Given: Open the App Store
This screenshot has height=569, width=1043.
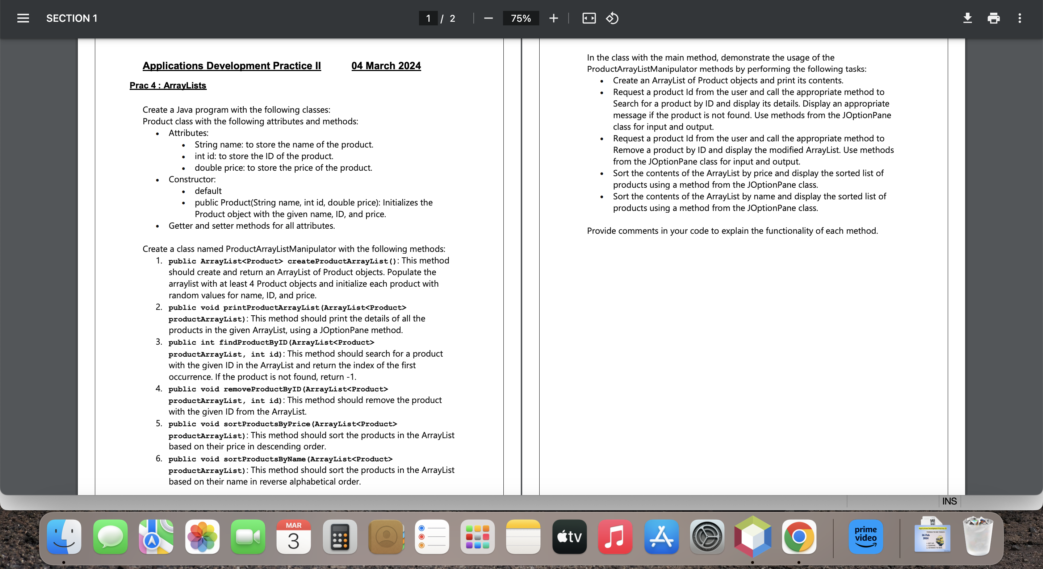Looking at the screenshot, I should pyautogui.click(x=661, y=537).
